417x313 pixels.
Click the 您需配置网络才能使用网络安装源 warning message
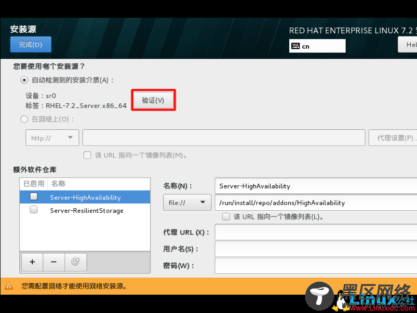(x=74, y=286)
